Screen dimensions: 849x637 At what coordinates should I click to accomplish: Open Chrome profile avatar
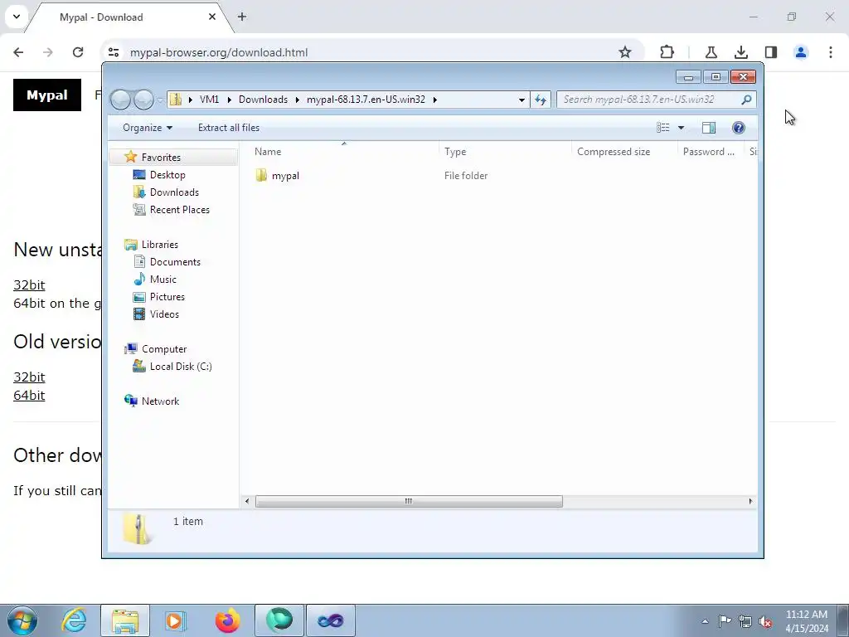click(x=801, y=52)
